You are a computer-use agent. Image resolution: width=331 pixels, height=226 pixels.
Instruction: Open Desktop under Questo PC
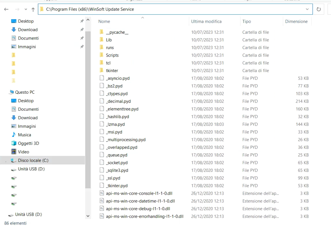pyautogui.click(x=26, y=101)
